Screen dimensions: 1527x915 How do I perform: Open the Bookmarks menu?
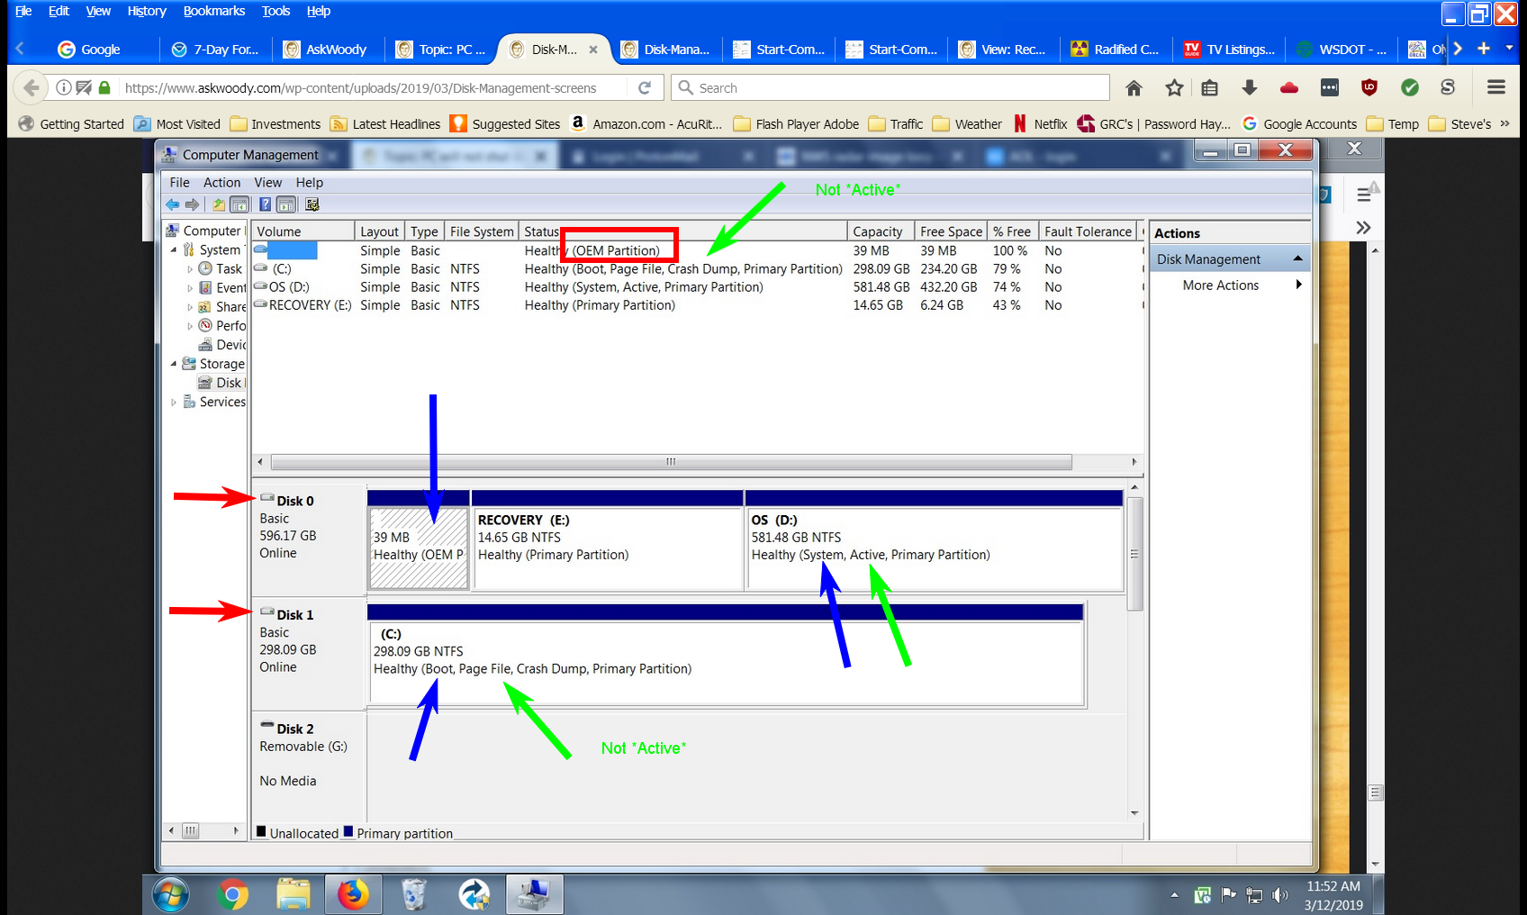(x=213, y=11)
